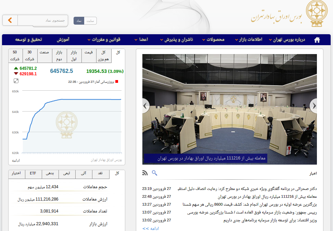Viewport: 333px width, 231px height.
Task: Expand the index chart to fullscreen
Action: click(x=16, y=81)
